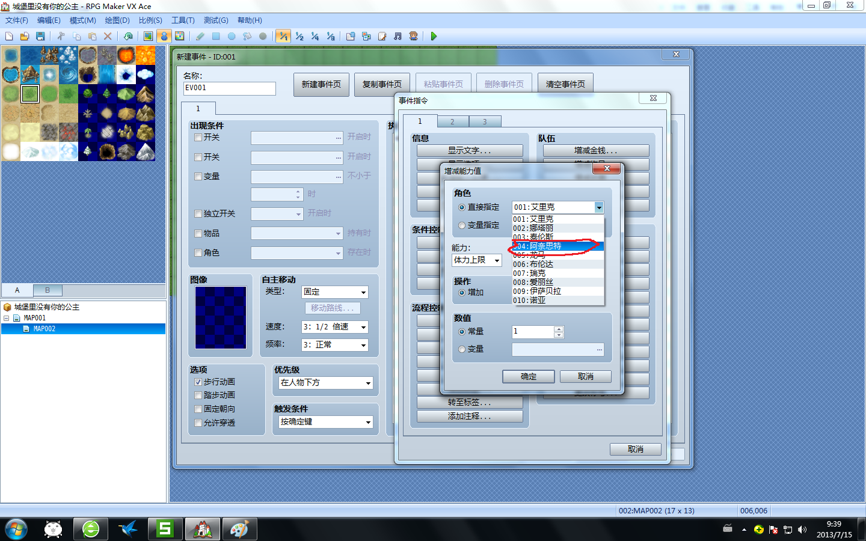Open the 模式(M) menu
This screenshot has height=541, width=866.
(82, 20)
